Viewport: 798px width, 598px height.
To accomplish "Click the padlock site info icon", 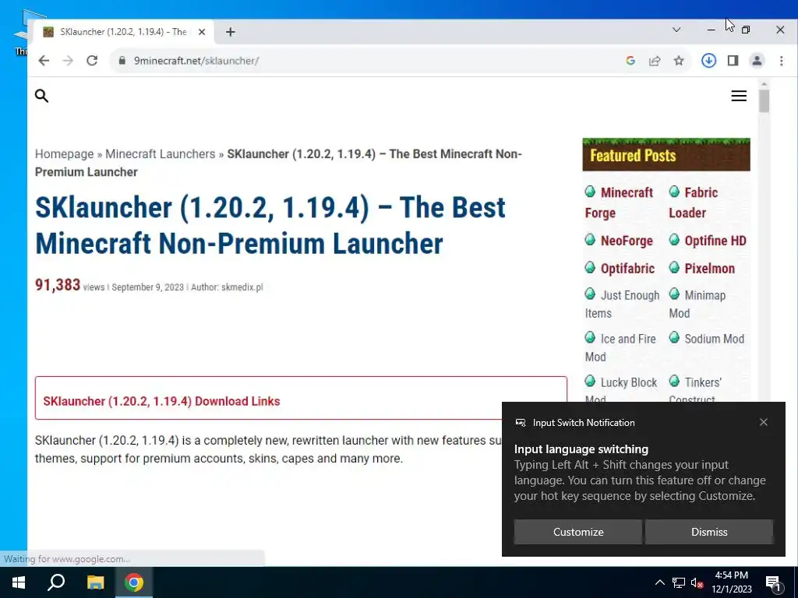I will [x=122, y=61].
